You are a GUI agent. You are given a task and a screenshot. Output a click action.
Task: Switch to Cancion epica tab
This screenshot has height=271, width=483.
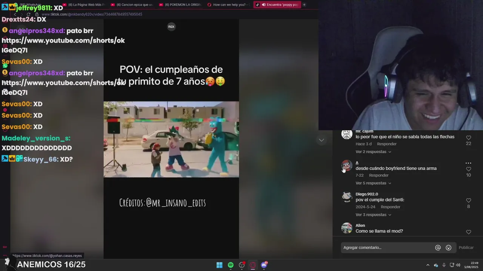(132, 5)
